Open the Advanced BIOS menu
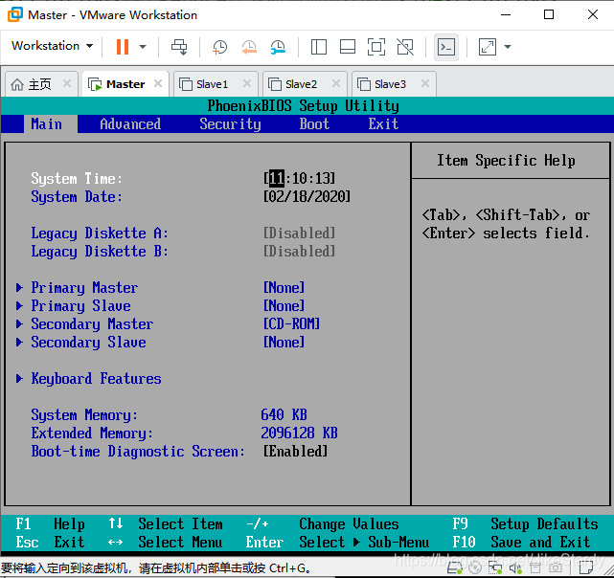 [x=130, y=124]
